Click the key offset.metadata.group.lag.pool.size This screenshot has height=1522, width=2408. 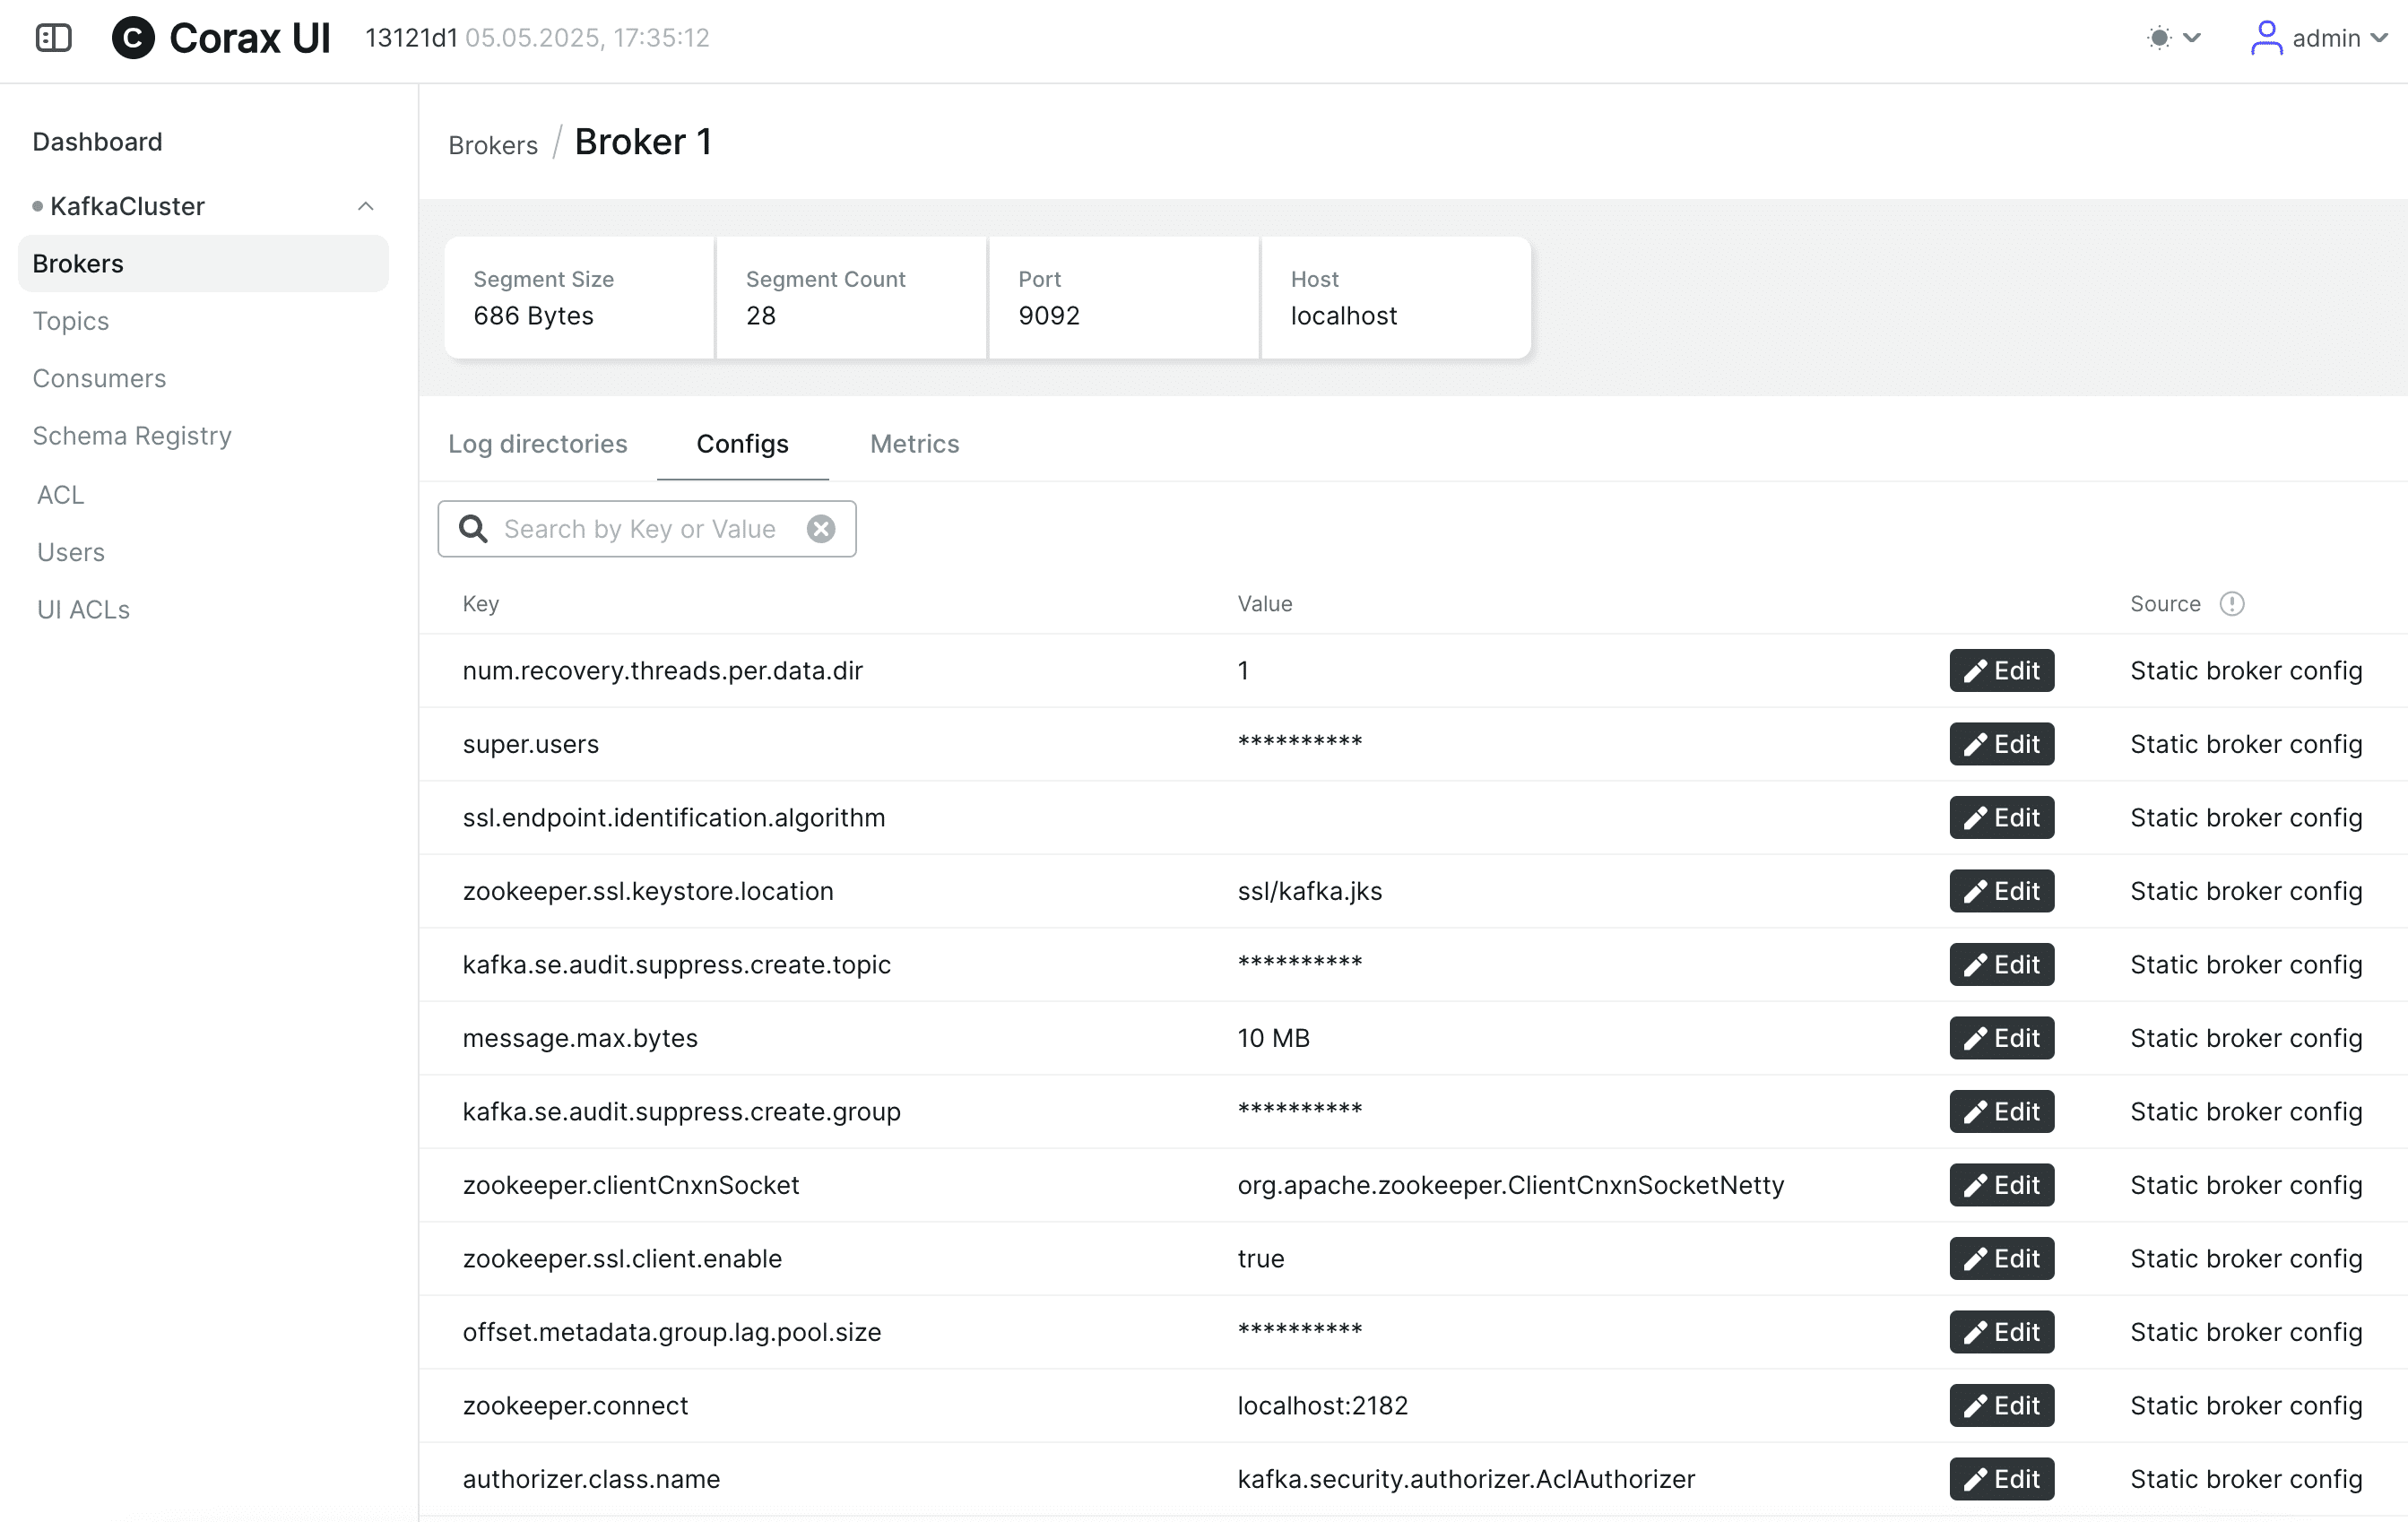672,1332
